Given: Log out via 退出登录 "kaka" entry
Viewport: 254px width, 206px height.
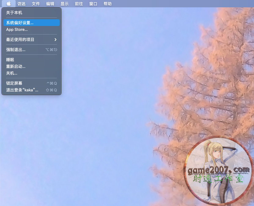Looking at the screenshot, I should 22,90.
